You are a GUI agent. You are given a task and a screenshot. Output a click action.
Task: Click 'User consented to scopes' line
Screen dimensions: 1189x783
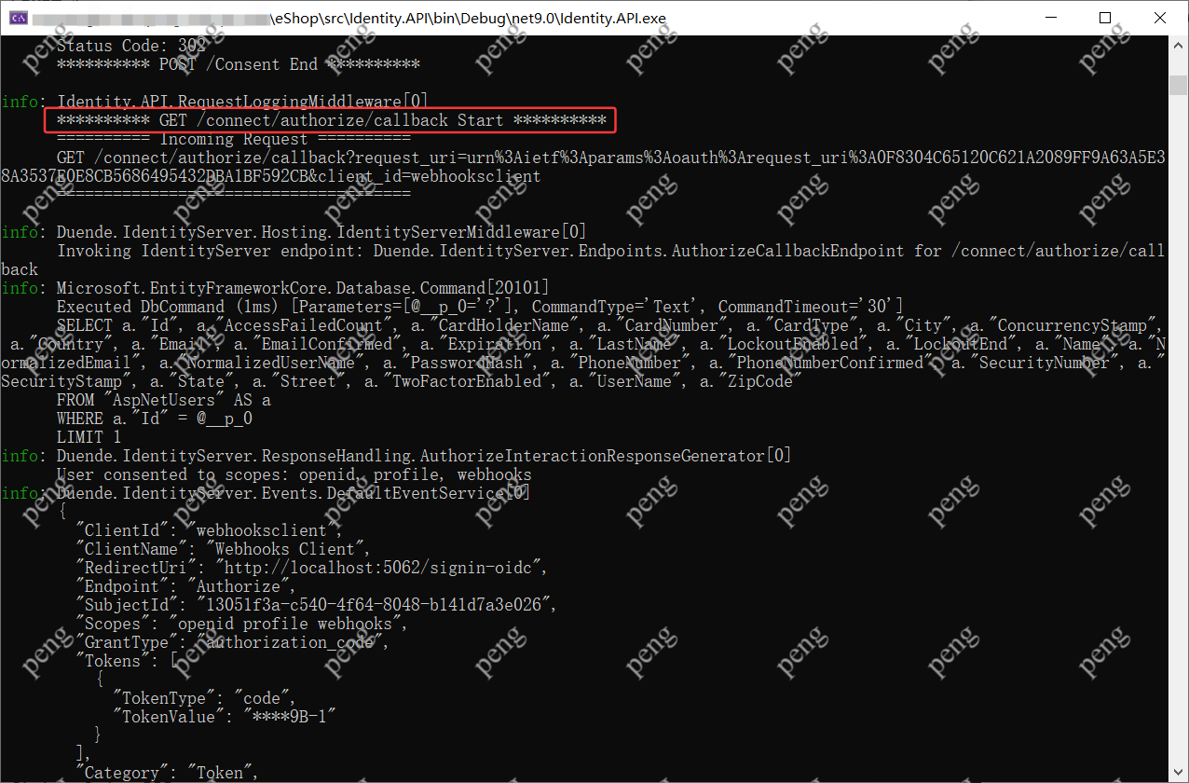(x=294, y=474)
